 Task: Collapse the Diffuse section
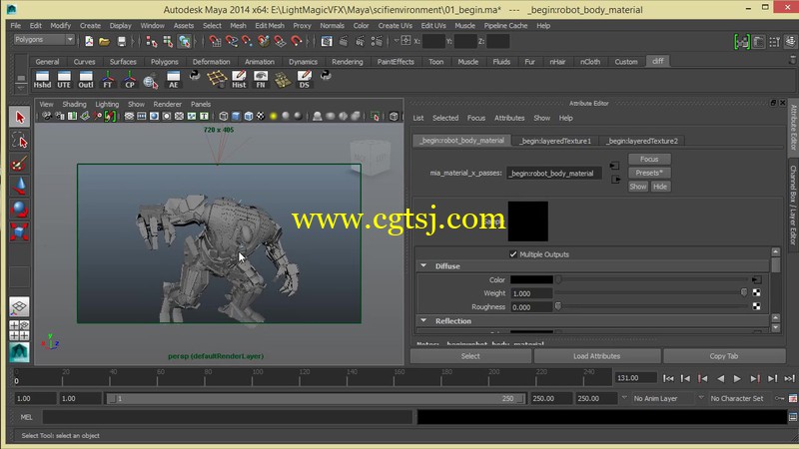point(423,265)
